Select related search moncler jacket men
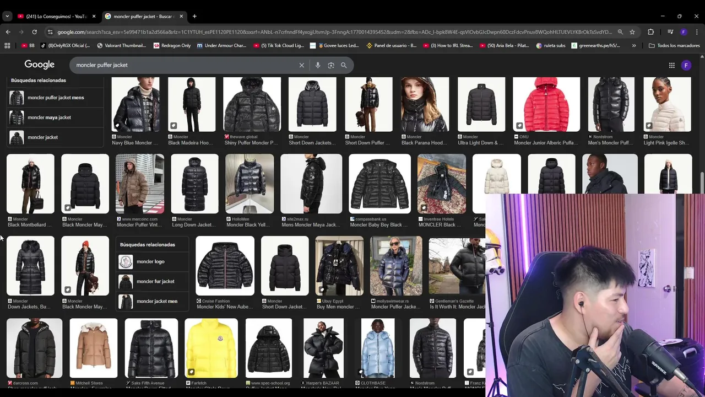The width and height of the screenshot is (705, 397). (x=153, y=302)
